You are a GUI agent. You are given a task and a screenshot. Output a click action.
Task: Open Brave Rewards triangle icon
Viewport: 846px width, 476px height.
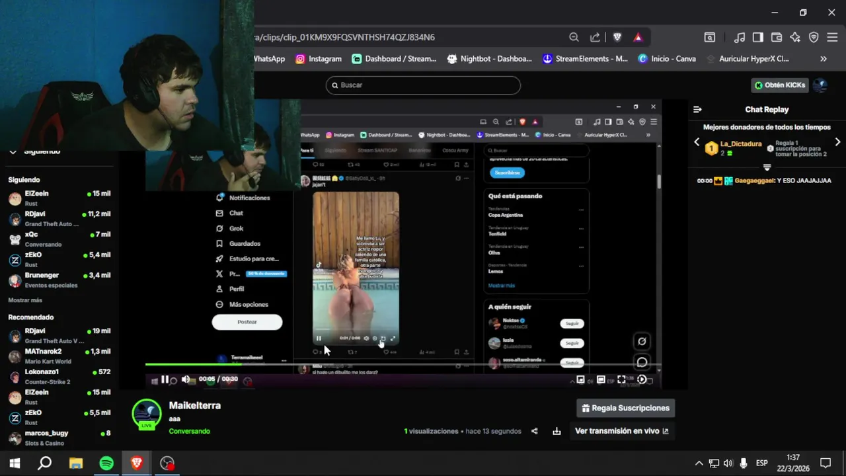638,38
